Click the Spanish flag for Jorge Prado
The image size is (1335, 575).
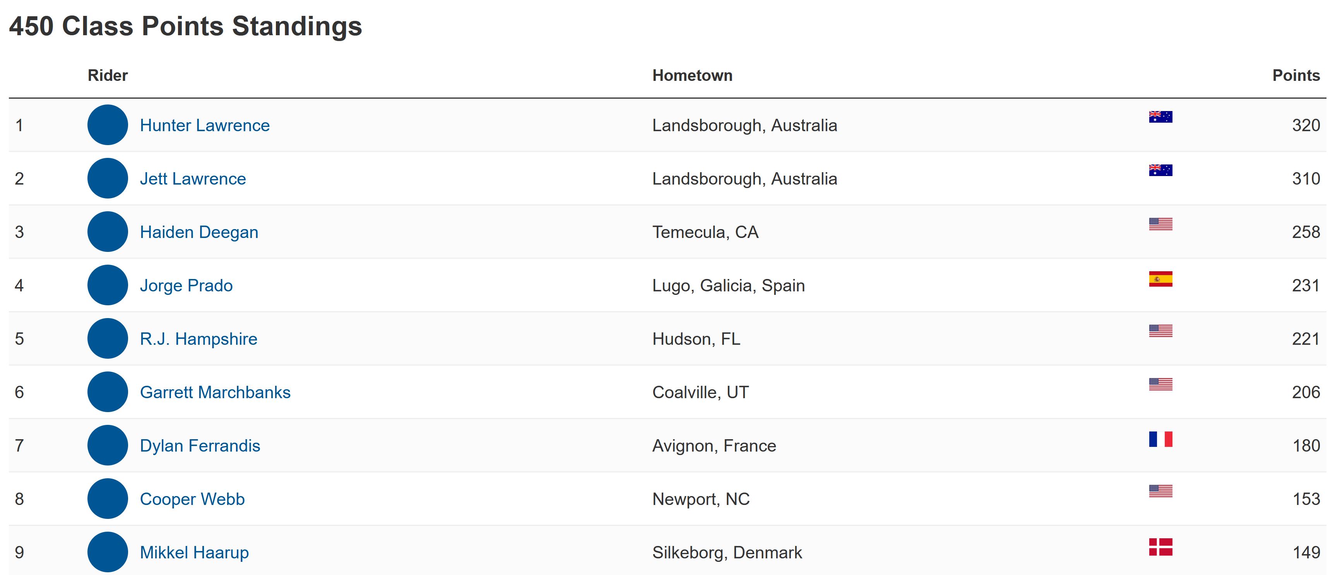[x=1160, y=279]
